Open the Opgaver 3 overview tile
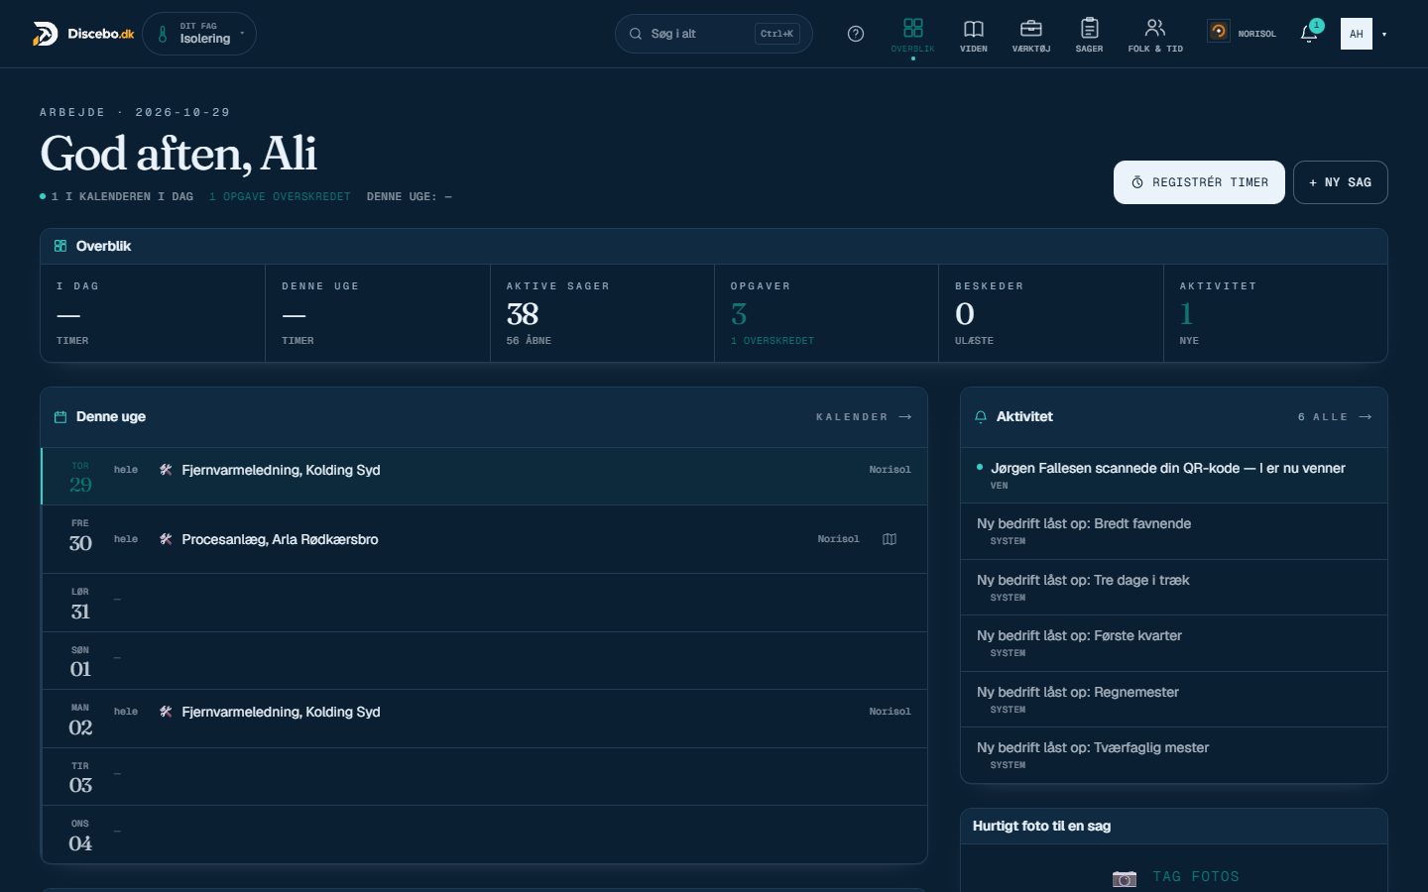The height and width of the screenshot is (892, 1428). pyautogui.click(x=826, y=313)
